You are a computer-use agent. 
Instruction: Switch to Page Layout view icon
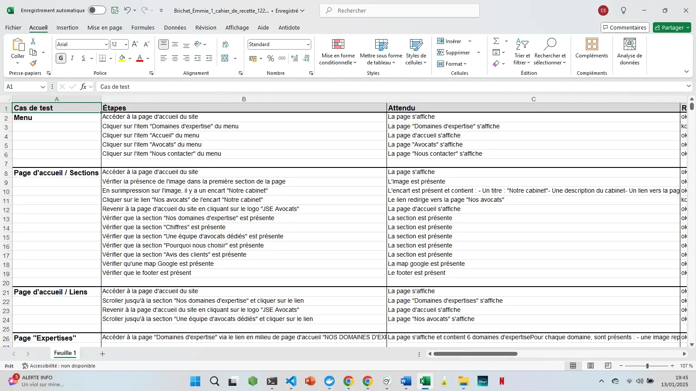click(591, 366)
